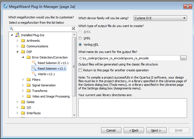
Task: Click the Installed Plug-Ins icon
Action: (x=17, y=35)
